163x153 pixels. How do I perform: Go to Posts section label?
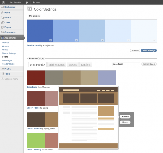[7, 13]
